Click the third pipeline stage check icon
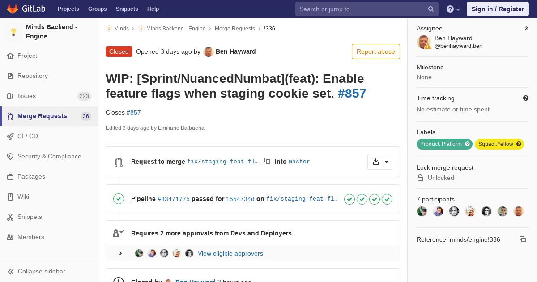Viewport: 537px width, 282px height. 375,199
